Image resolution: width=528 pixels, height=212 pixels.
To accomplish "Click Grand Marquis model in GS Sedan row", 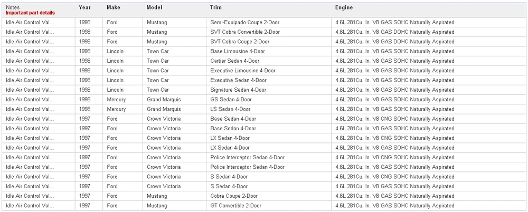I will [x=164, y=100].
